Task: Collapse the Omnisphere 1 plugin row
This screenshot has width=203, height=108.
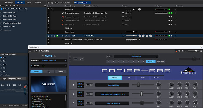Action: [52, 36]
